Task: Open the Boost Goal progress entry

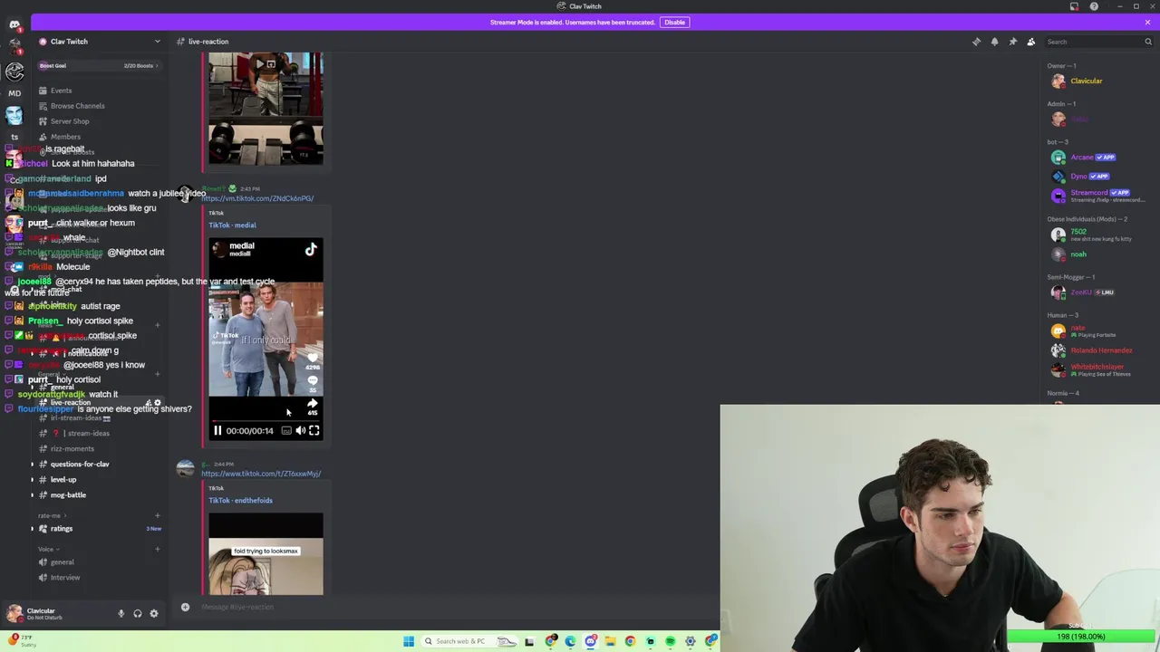Action: click(x=100, y=65)
